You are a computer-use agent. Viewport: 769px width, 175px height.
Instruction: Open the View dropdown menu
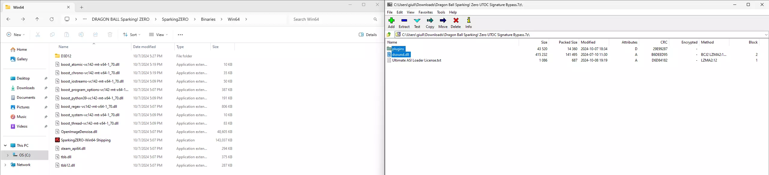tap(158, 35)
